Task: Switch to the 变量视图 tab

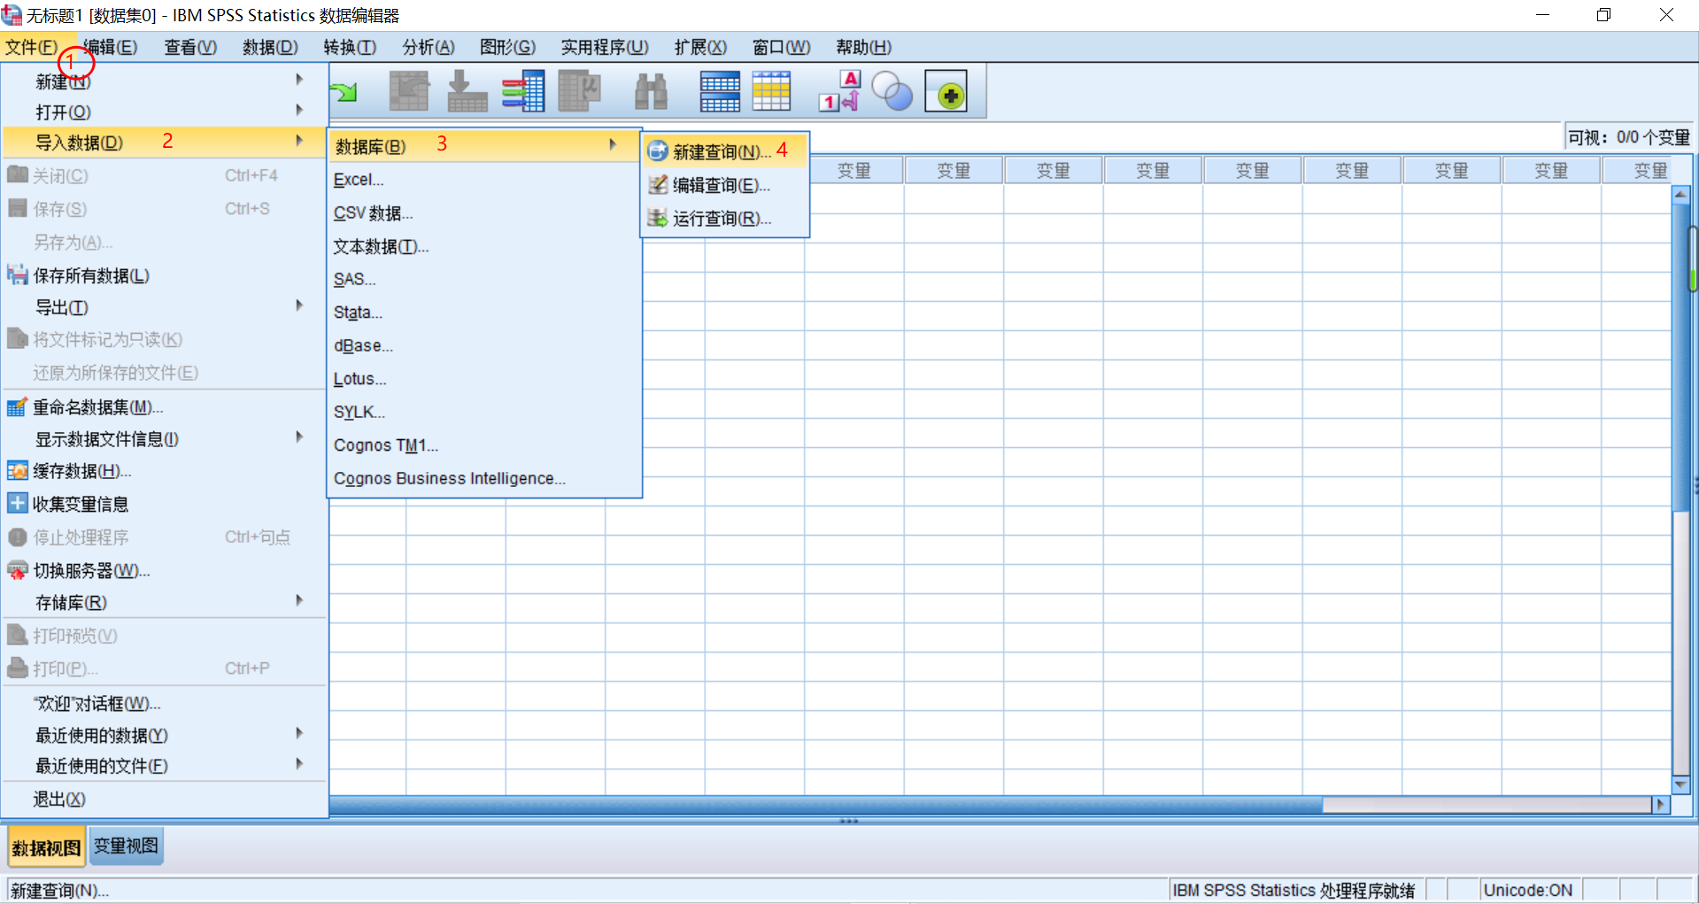Action: coord(126,846)
